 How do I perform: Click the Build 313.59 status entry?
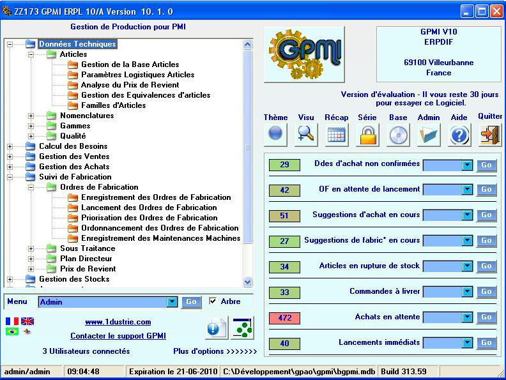coord(406,372)
